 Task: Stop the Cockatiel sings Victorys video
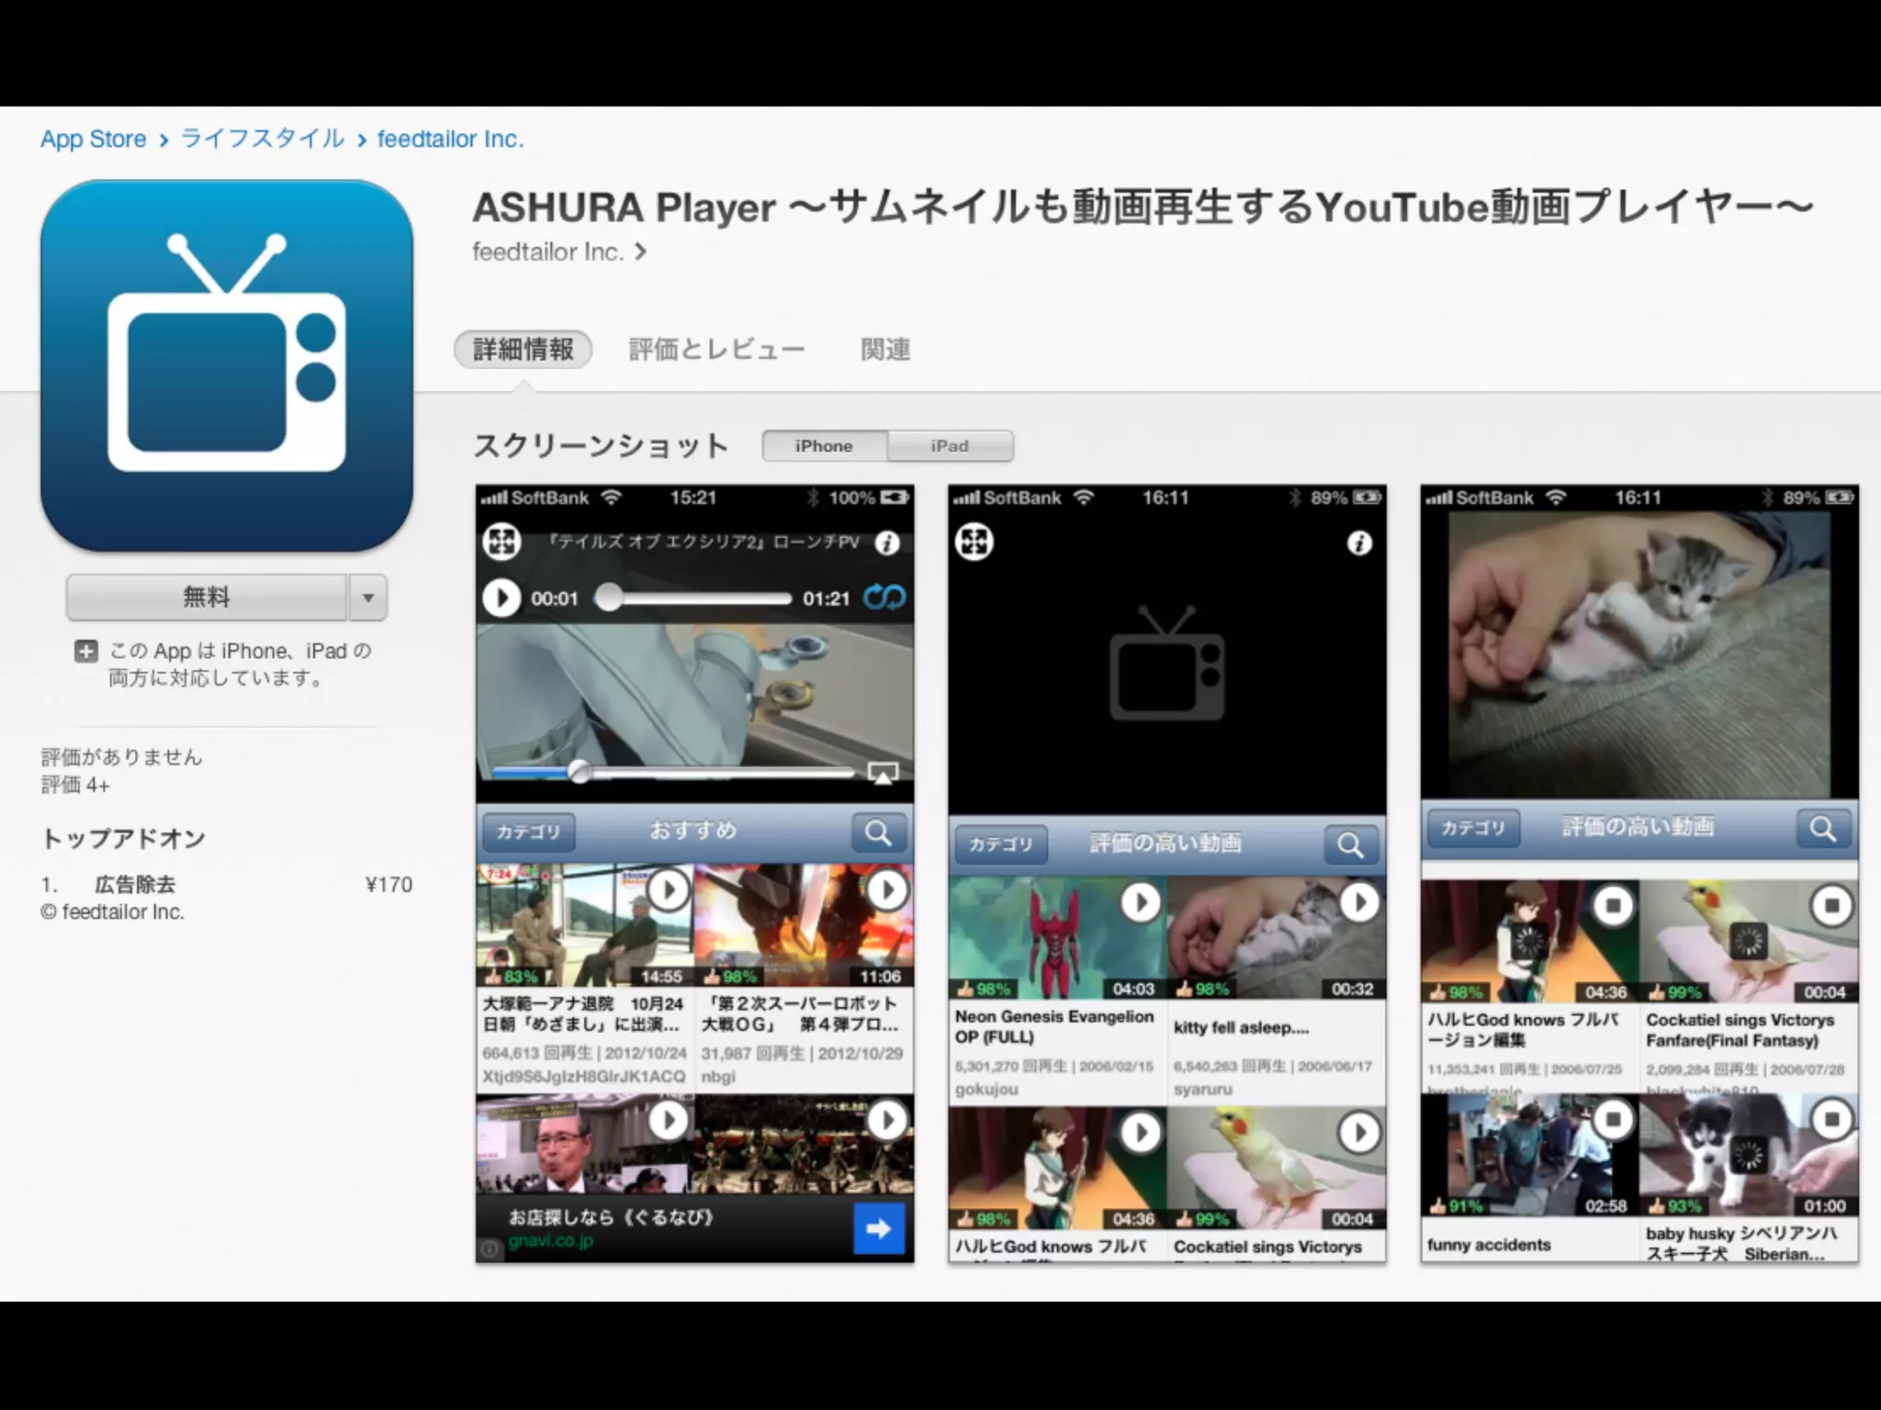pyautogui.click(x=1830, y=906)
